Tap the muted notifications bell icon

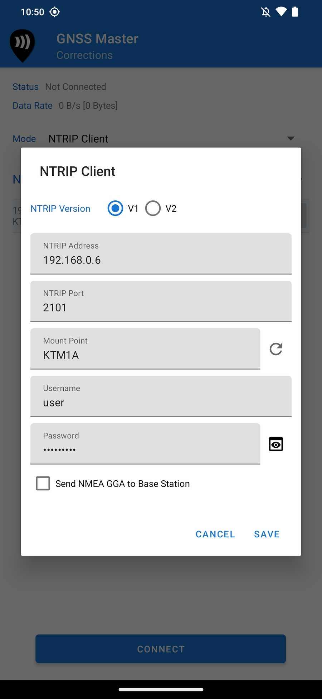(x=265, y=12)
